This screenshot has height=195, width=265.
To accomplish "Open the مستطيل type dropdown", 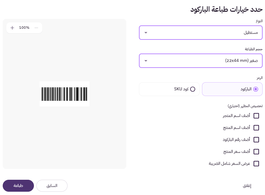I will click(x=201, y=33).
